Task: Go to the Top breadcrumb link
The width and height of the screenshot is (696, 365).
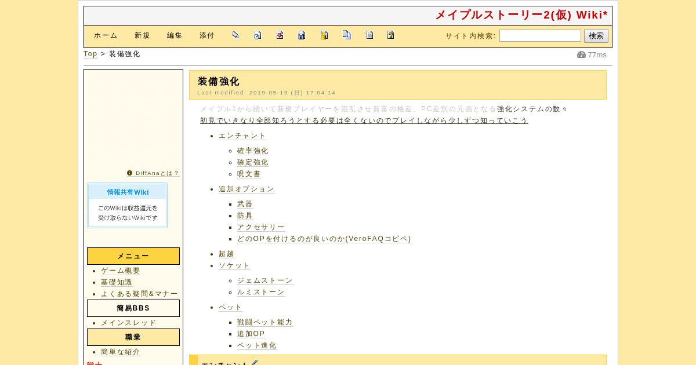Action: coord(90,54)
